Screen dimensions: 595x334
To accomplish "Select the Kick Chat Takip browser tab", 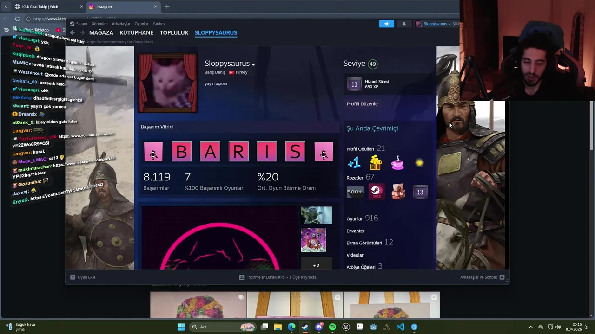I will [x=48, y=6].
